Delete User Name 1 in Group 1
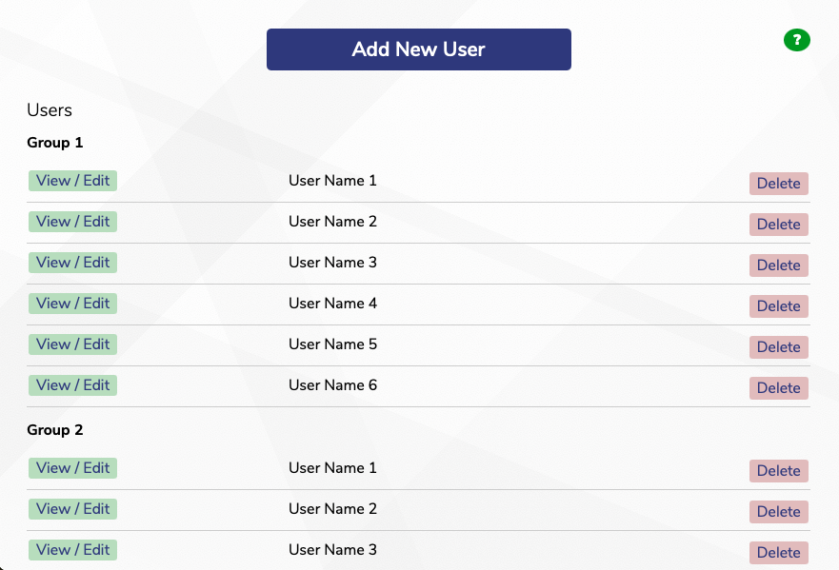This screenshot has height=570, width=839. coord(778,184)
